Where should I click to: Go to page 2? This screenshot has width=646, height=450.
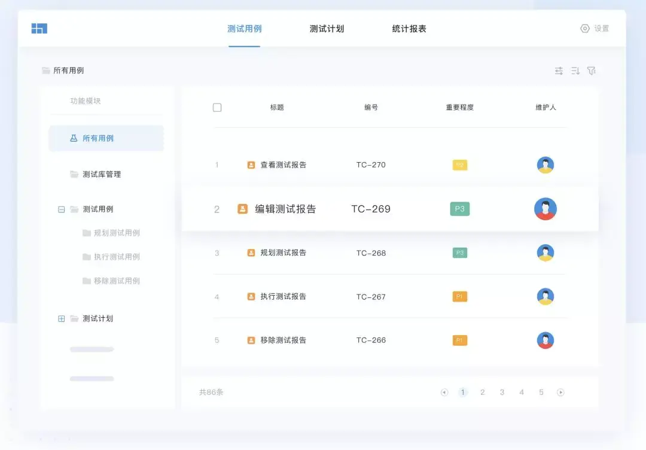483,393
